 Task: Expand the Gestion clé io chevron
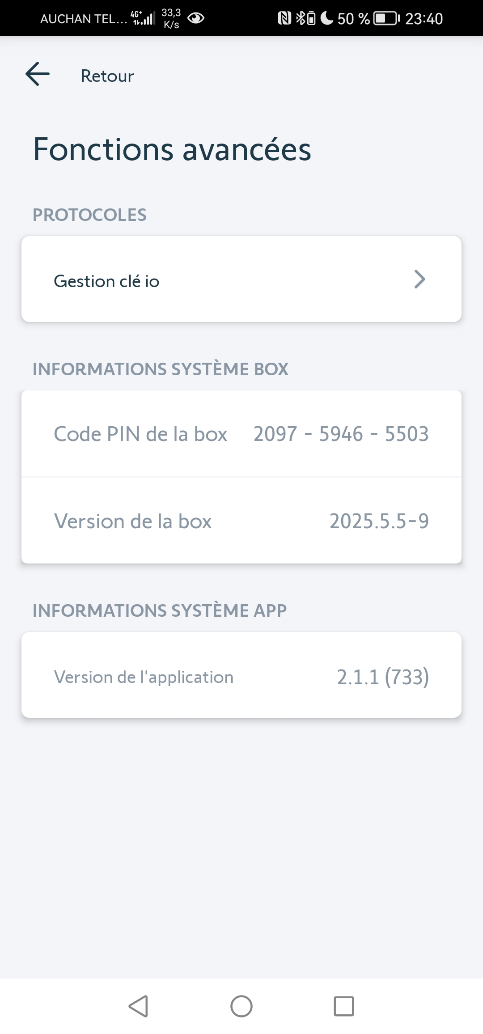[x=419, y=280]
